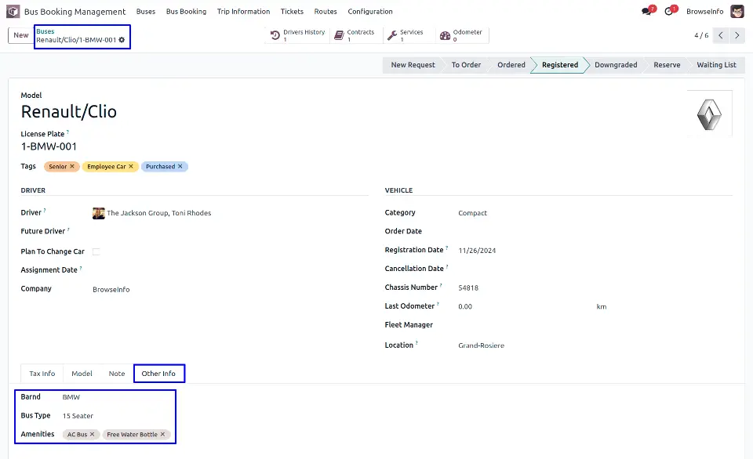This screenshot has height=459, width=753.
Task: Open Odometer smart button
Action: coord(462,35)
